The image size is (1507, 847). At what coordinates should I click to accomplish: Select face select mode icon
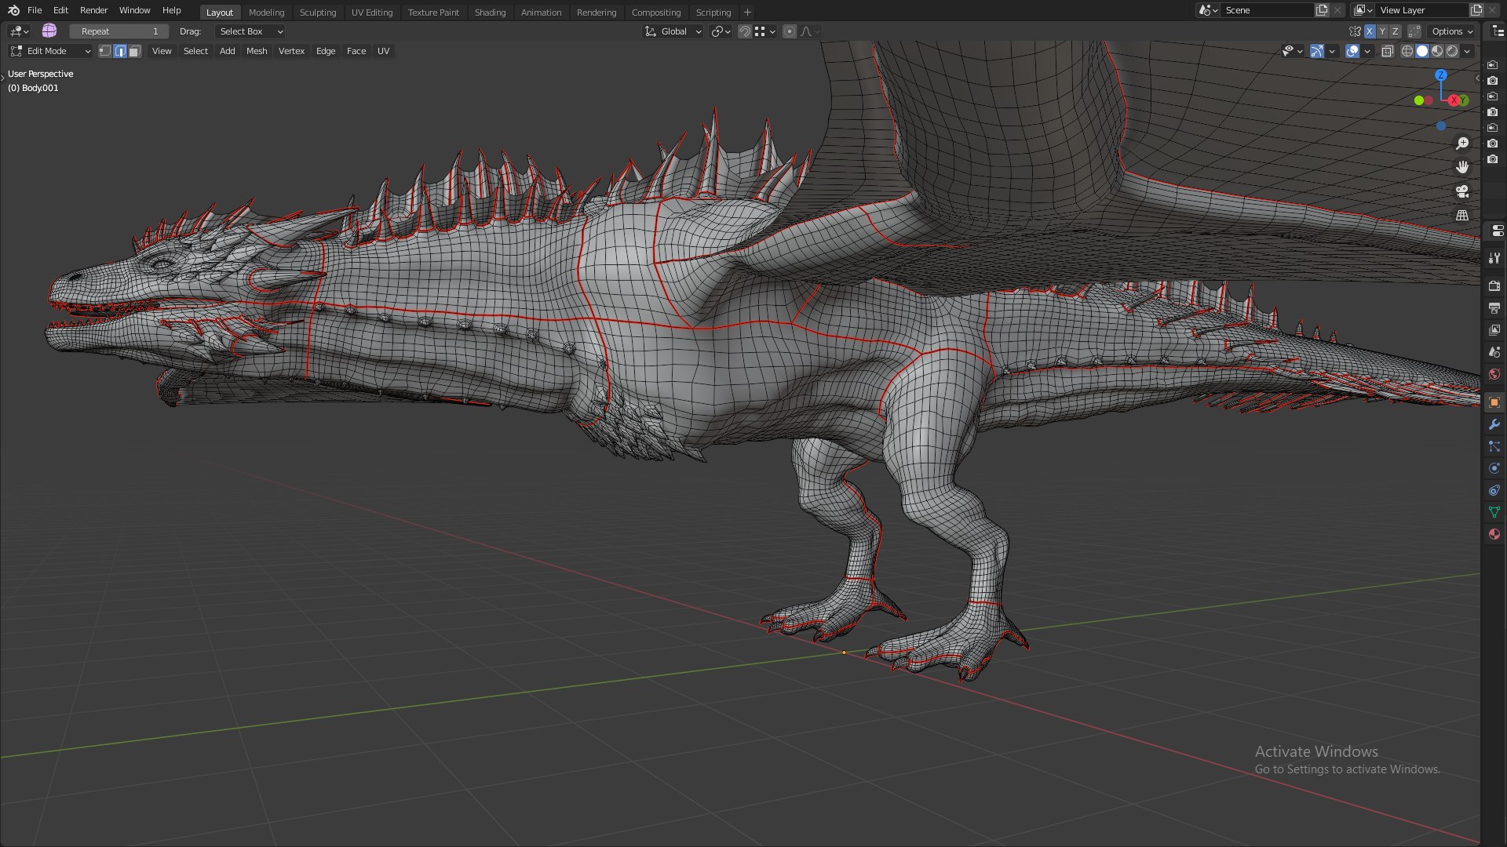point(135,51)
